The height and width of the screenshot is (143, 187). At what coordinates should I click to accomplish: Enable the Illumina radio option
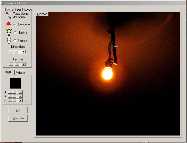pyautogui.click(x=15, y=33)
